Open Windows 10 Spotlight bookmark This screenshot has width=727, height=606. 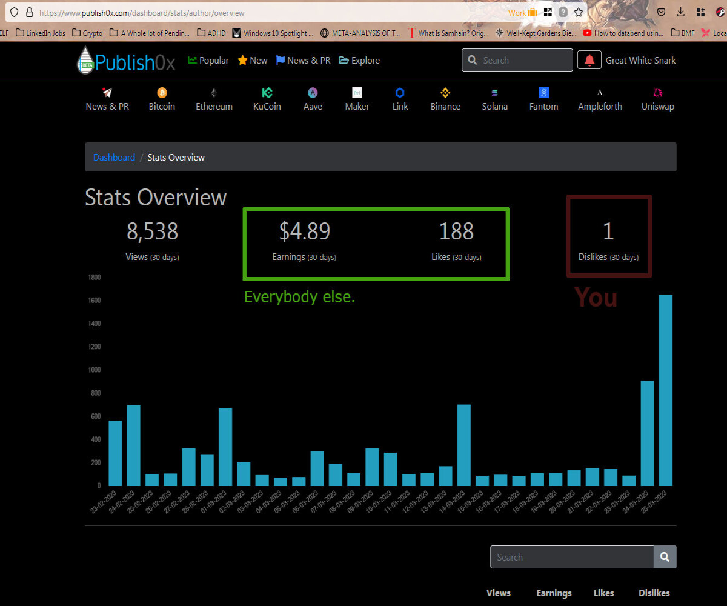point(273,33)
